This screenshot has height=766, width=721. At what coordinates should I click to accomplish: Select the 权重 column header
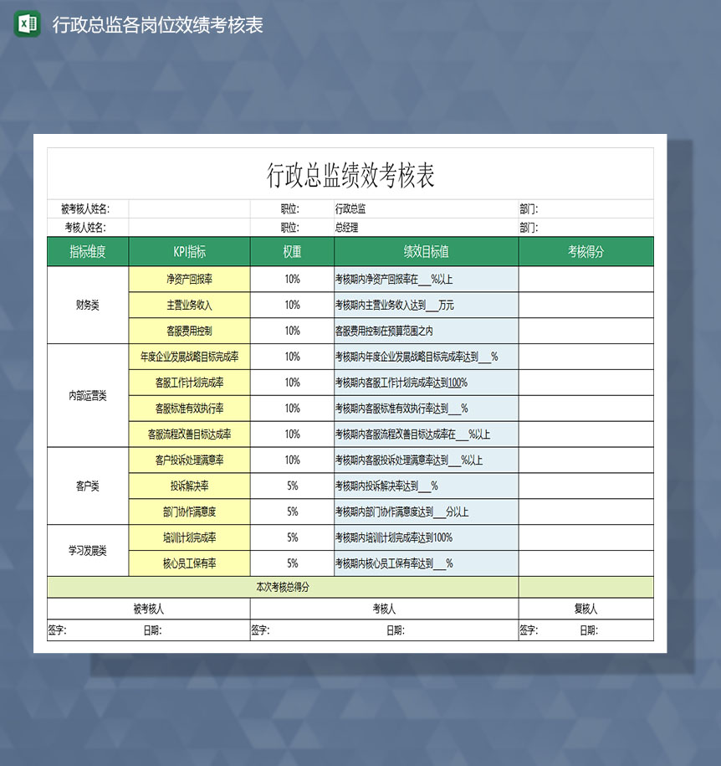pos(291,251)
